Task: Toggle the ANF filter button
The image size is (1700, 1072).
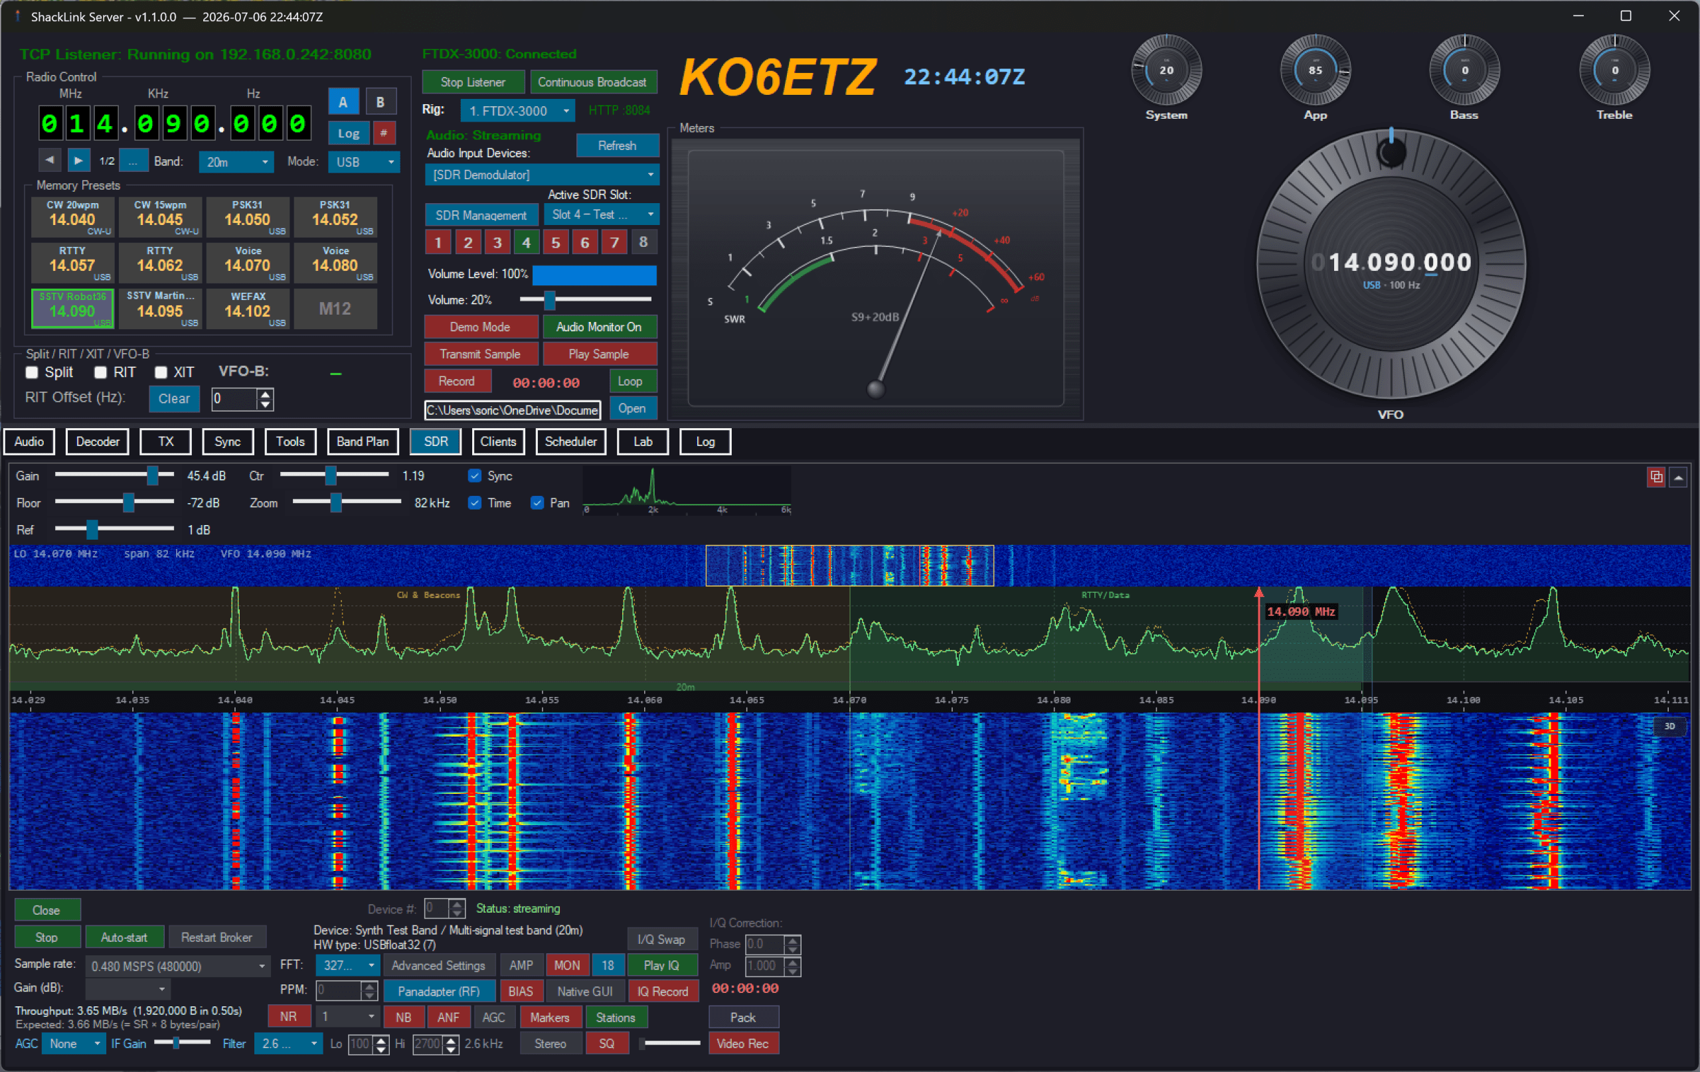Action: 448,1018
